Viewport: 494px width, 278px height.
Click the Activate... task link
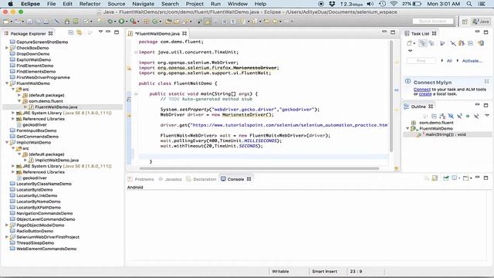(472, 61)
